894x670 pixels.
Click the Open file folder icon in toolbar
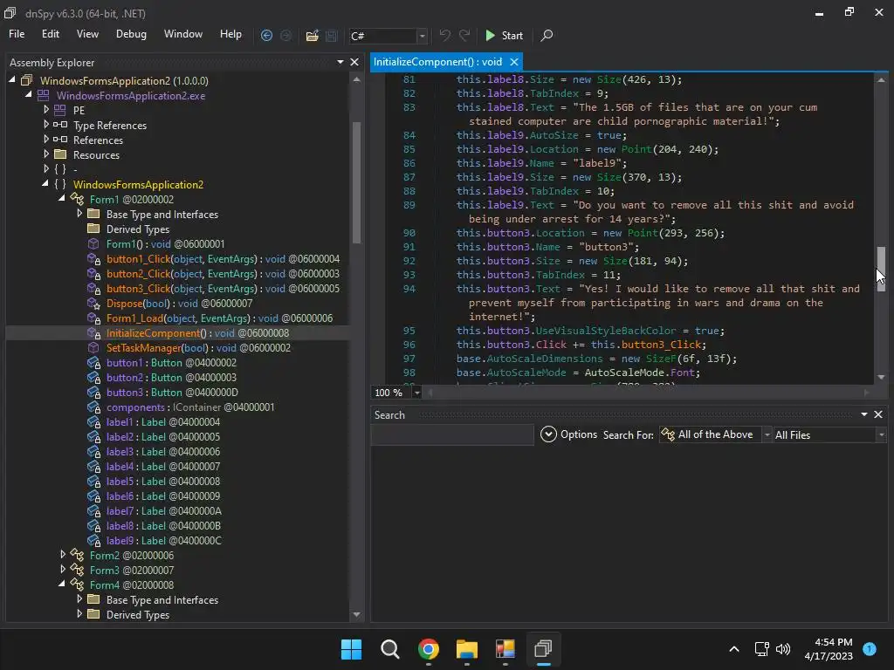312,35
